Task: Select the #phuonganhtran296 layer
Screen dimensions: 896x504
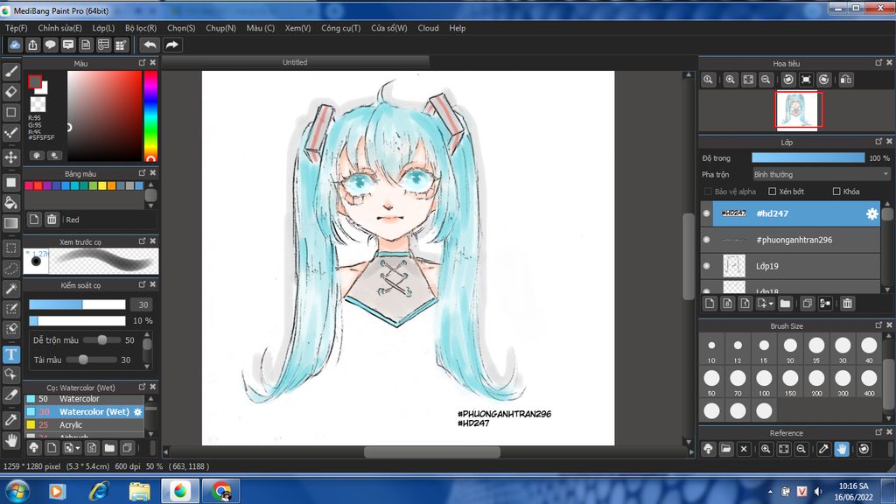Action: tap(790, 240)
